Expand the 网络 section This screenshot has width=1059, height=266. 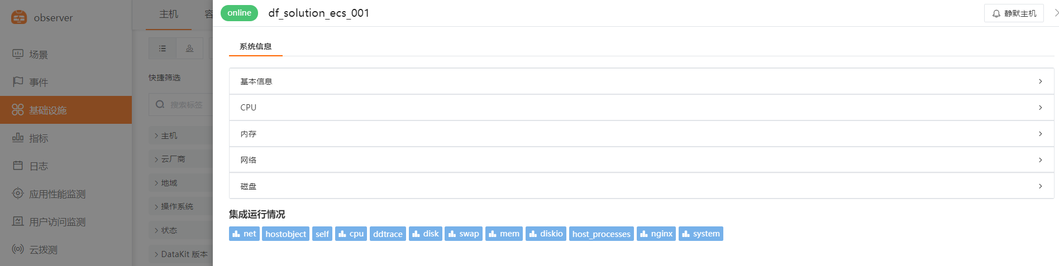pyautogui.click(x=641, y=160)
